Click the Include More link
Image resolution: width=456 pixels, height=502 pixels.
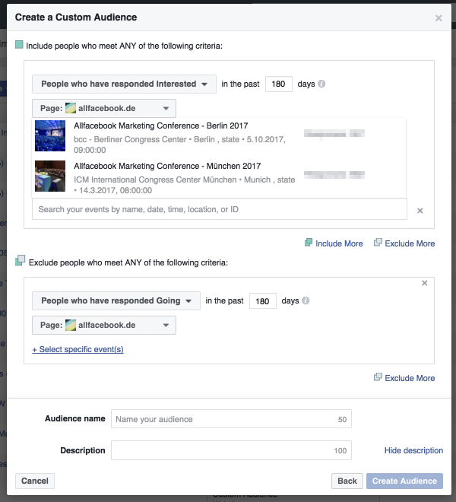[339, 243]
